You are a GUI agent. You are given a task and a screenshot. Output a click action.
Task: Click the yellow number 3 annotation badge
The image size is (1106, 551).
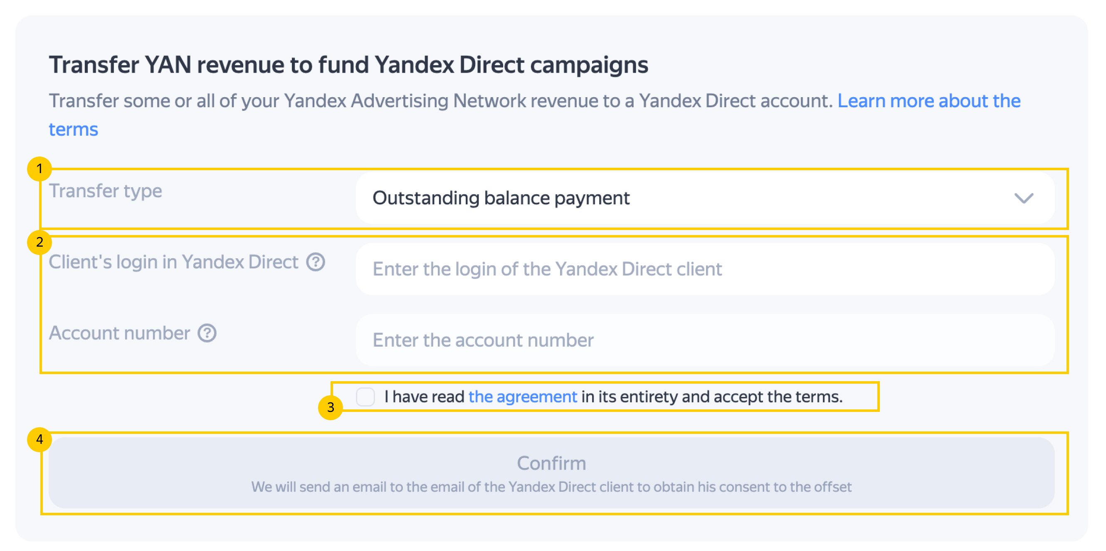click(330, 407)
